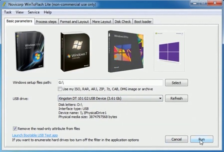Close the WinToFlash window
Screen dimensions: 224x152
(215, 3)
